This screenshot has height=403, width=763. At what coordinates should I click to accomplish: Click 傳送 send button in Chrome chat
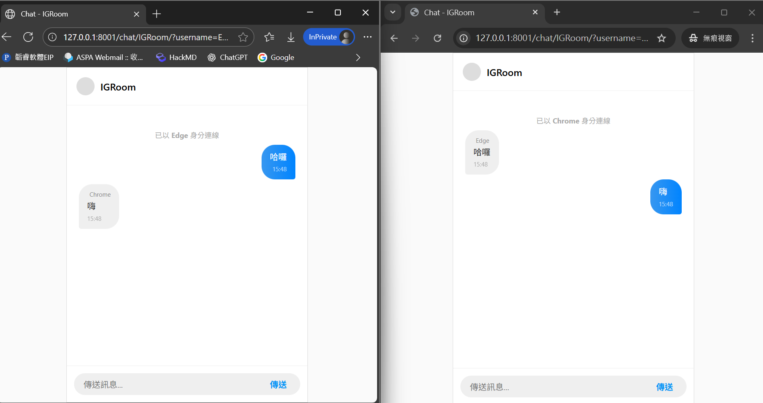pos(664,387)
